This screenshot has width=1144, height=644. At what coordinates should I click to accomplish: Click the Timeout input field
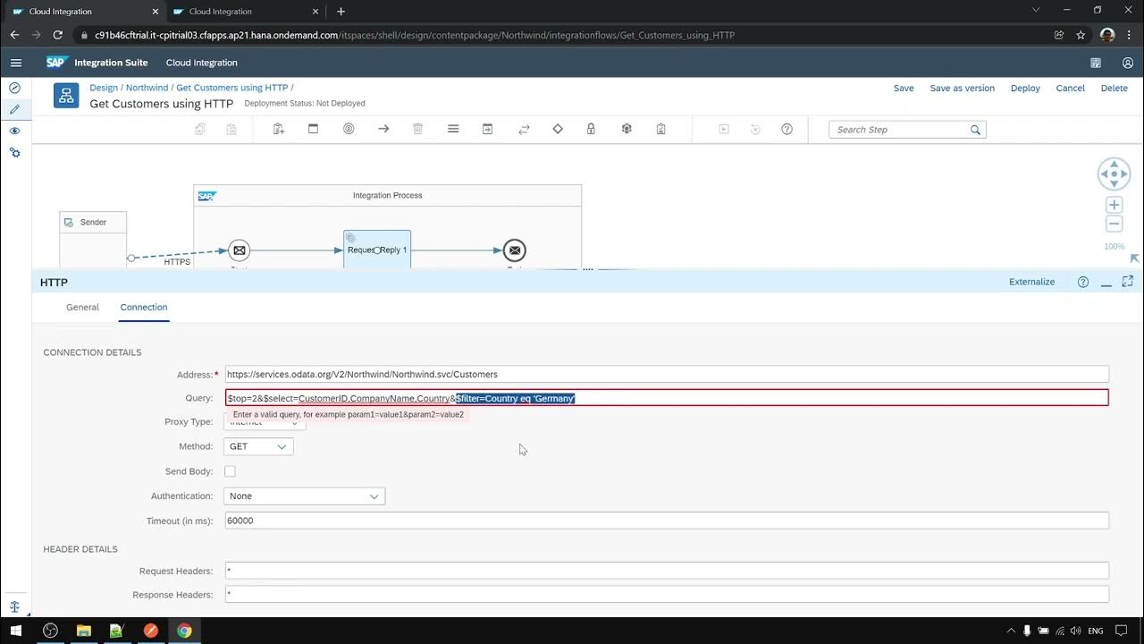click(667, 521)
